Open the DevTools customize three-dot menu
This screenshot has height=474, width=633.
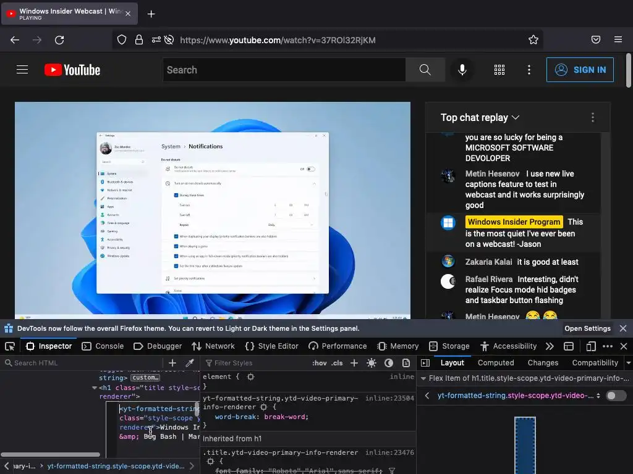[x=608, y=346]
